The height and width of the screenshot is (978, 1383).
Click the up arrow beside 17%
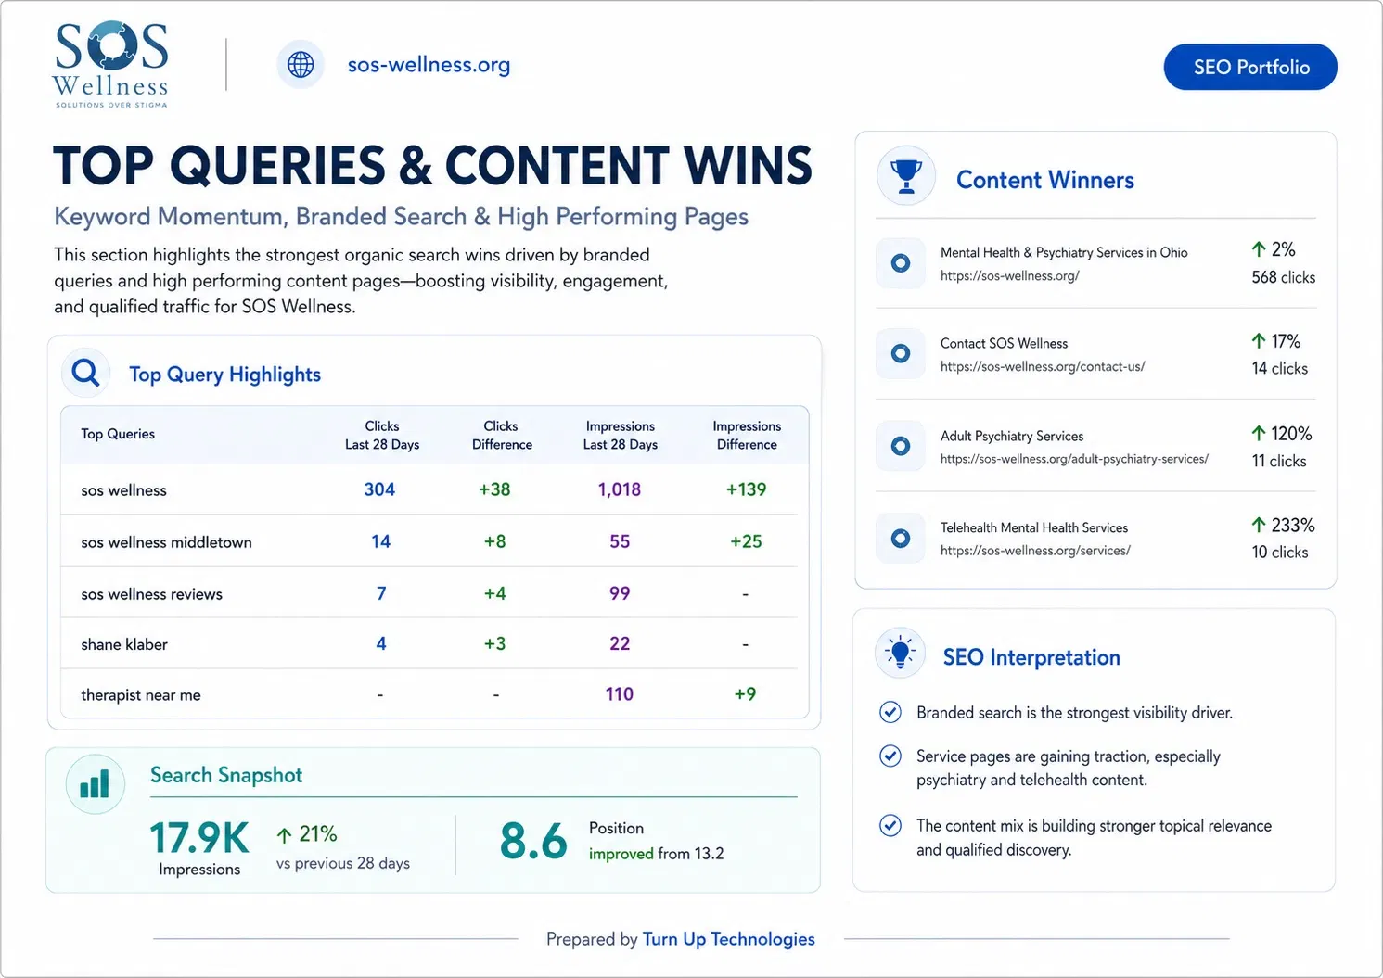[1259, 341]
